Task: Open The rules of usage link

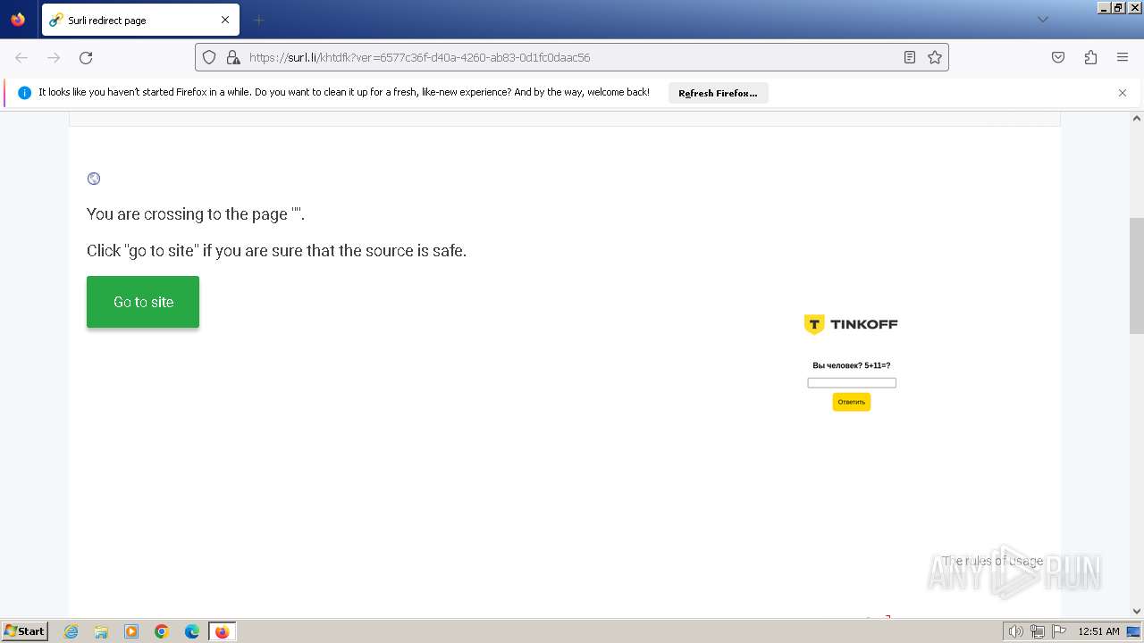Action: (992, 561)
